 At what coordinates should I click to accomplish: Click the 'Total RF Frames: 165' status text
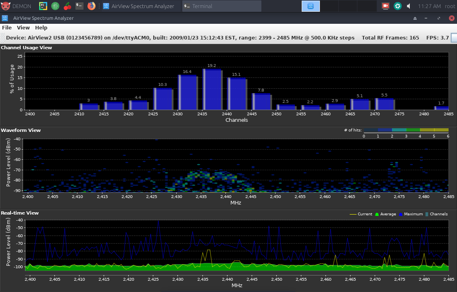coord(390,38)
